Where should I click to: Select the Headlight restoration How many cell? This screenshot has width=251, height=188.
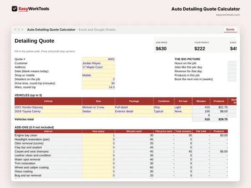click(x=98, y=139)
